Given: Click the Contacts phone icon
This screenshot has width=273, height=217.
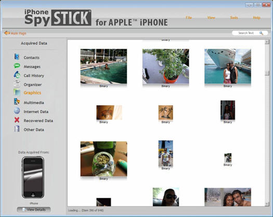Looking at the screenshot, I should point(17,57).
